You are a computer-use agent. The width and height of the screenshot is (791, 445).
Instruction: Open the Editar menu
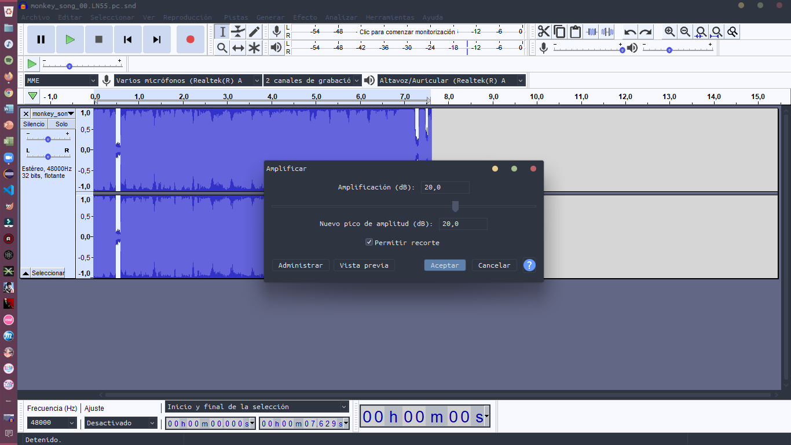69,17
